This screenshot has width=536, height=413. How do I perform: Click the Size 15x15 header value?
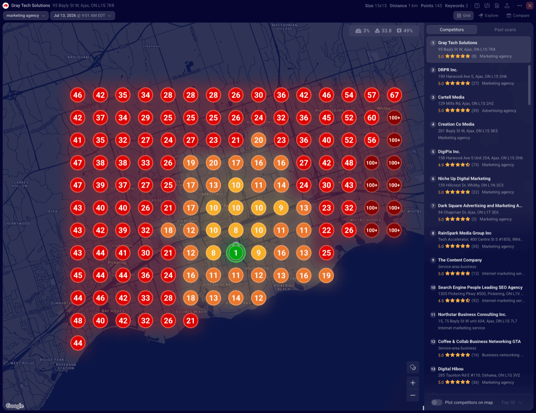coord(376,6)
